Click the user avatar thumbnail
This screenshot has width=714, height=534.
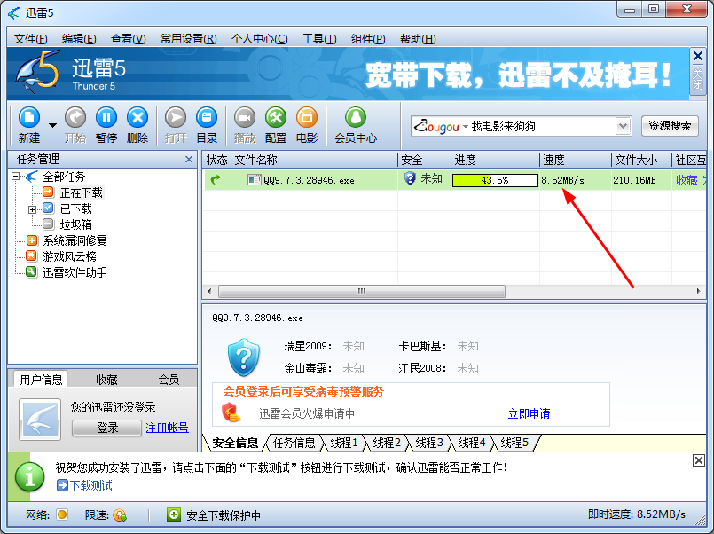click(x=40, y=420)
